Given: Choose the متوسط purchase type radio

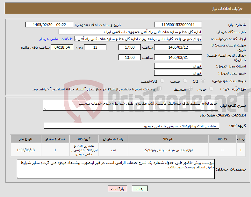Looking at the screenshot, I should (190, 88).
